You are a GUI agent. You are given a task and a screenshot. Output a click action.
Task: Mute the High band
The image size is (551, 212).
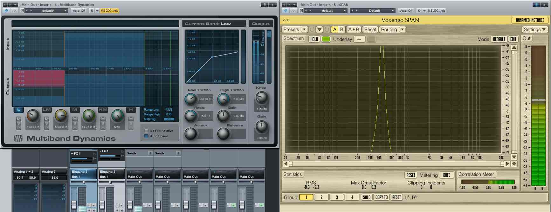[131, 119]
